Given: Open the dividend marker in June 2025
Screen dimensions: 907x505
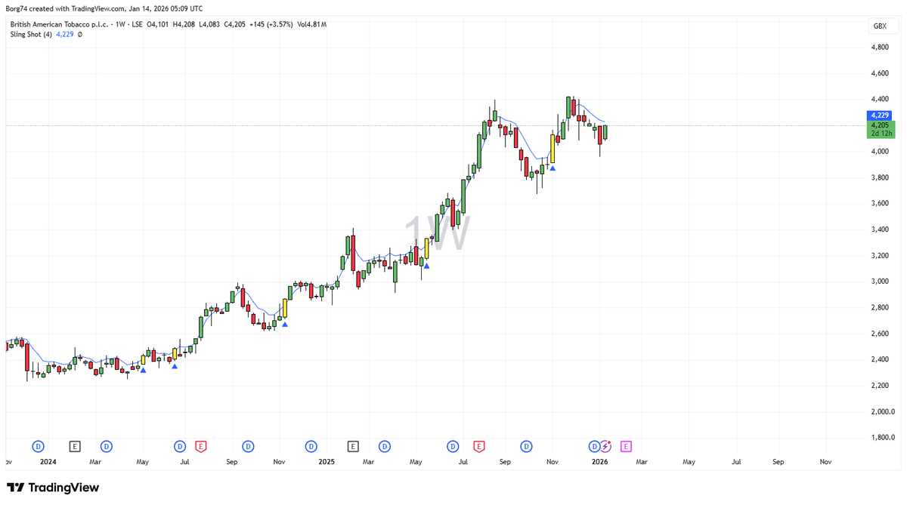Looking at the screenshot, I should coord(453,446).
